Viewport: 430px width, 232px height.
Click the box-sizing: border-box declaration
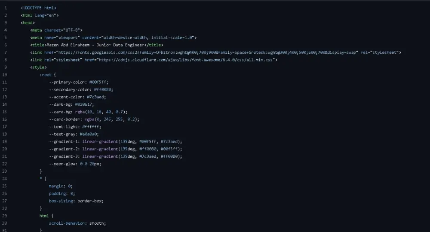(x=76, y=201)
